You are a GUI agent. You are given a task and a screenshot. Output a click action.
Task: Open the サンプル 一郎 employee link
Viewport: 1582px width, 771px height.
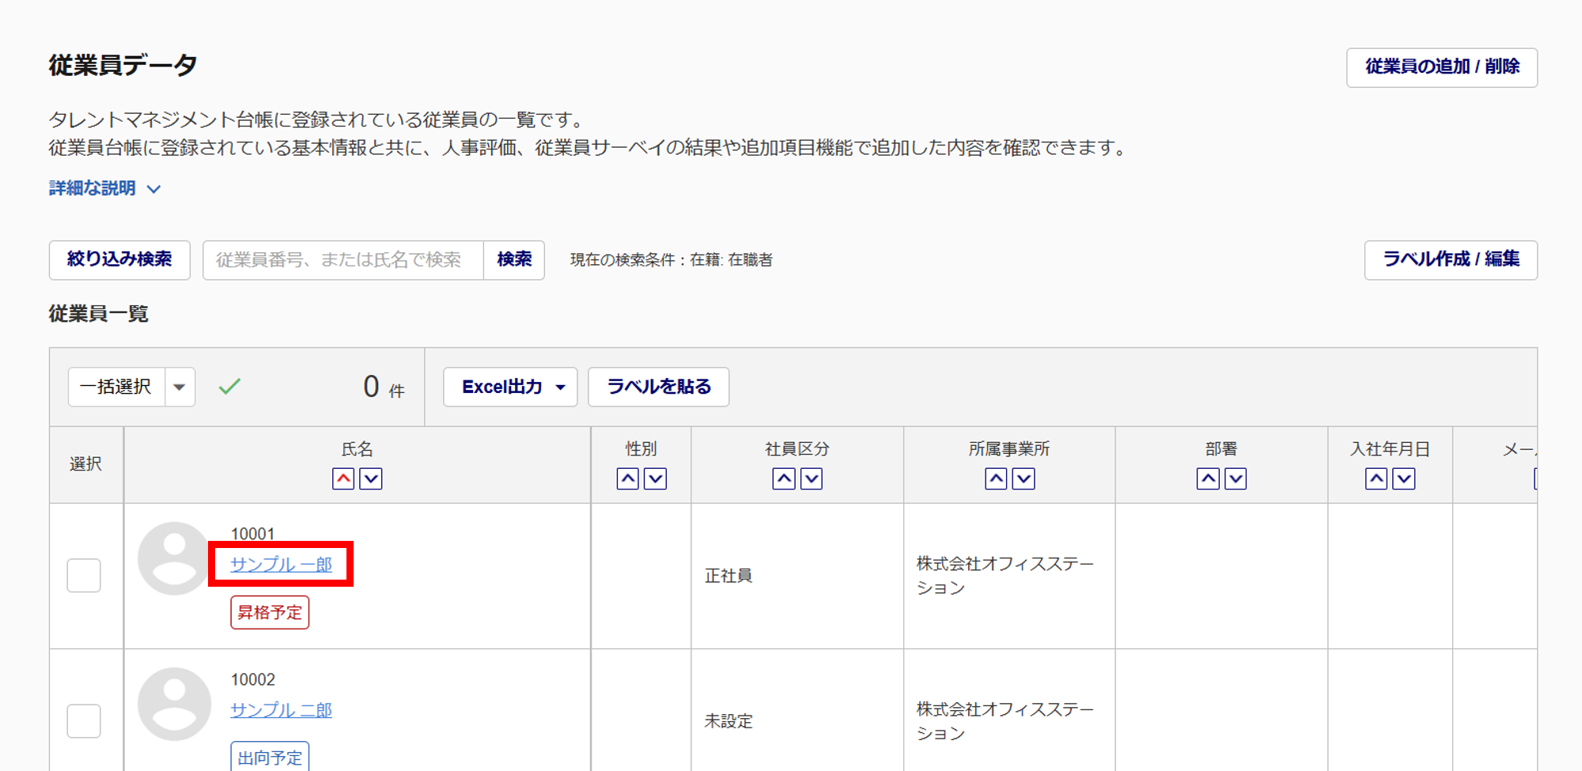click(x=281, y=565)
